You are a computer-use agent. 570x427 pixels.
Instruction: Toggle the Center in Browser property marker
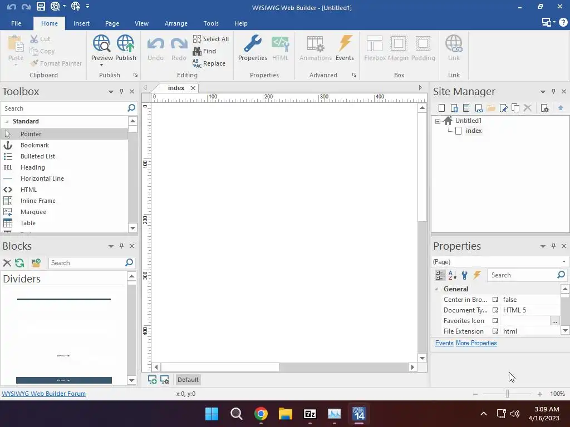pos(495,300)
